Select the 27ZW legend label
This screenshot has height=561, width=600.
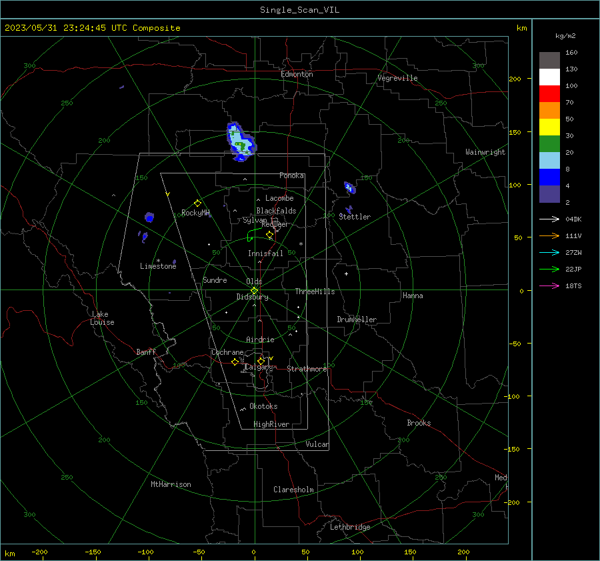click(x=573, y=253)
